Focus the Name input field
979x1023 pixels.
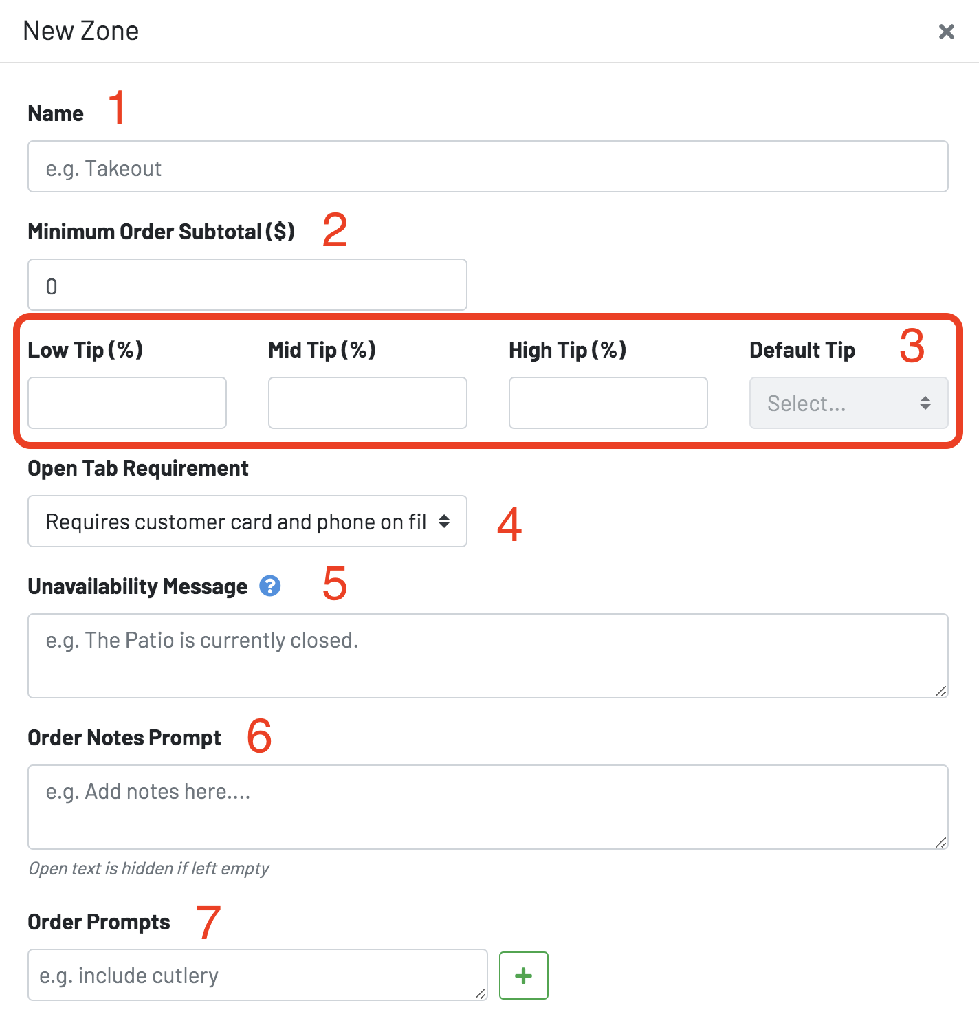pos(488,166)
